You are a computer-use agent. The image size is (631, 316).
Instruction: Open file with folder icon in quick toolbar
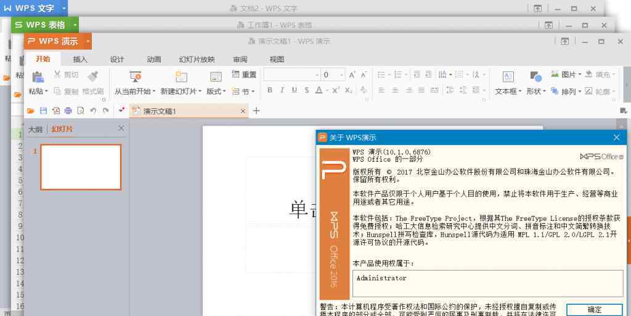31,111
